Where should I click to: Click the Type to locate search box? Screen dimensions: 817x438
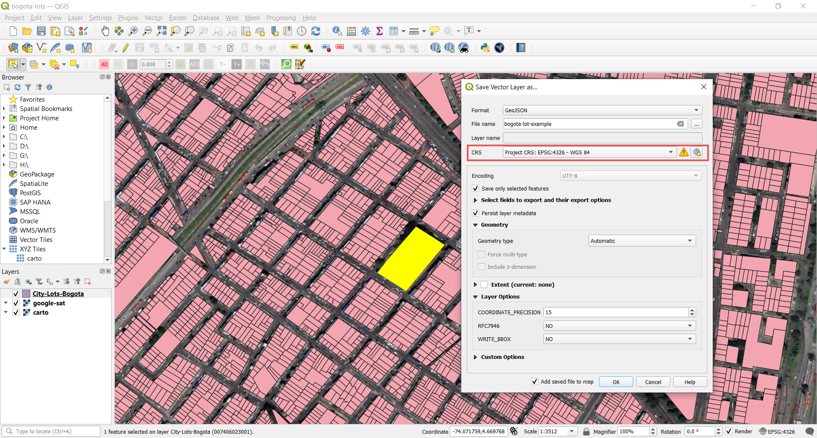pyautogui.click(x=51, y=431)
